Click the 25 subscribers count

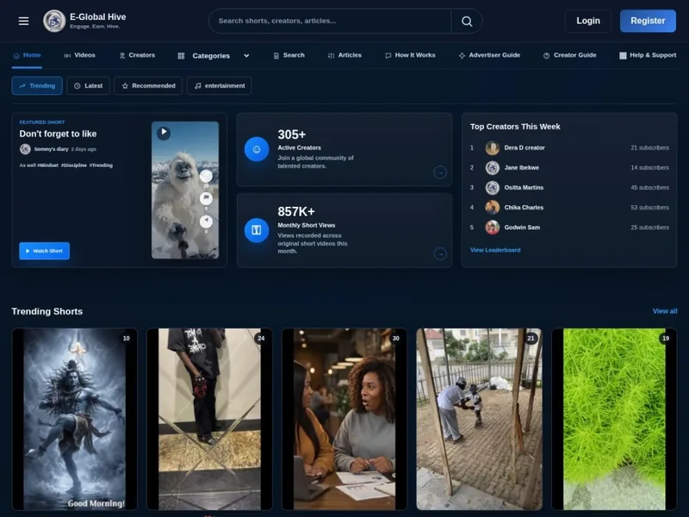650,227
